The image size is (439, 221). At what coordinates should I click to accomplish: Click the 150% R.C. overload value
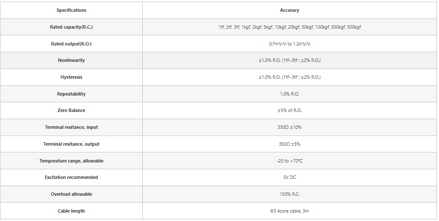click(x=290, y=194)
